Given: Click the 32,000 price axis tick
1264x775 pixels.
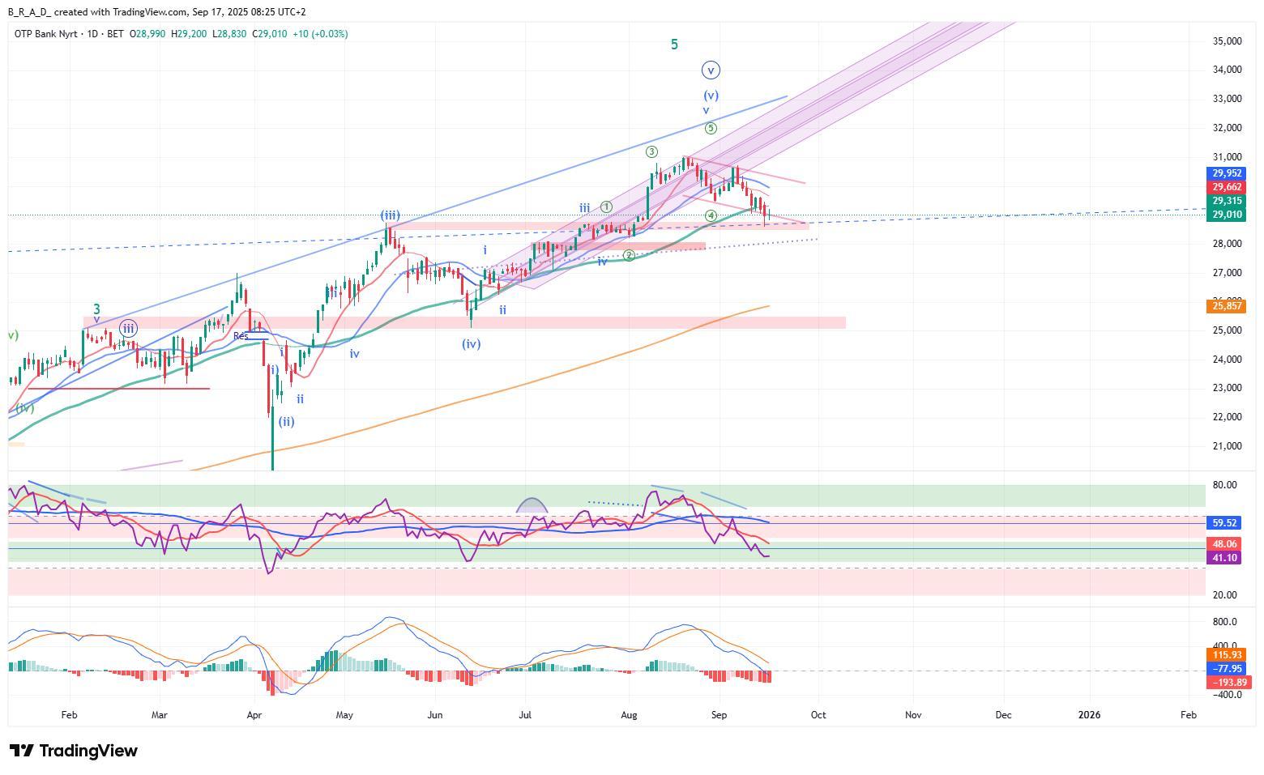Looking at the screenshot, I should (1227, 128).
